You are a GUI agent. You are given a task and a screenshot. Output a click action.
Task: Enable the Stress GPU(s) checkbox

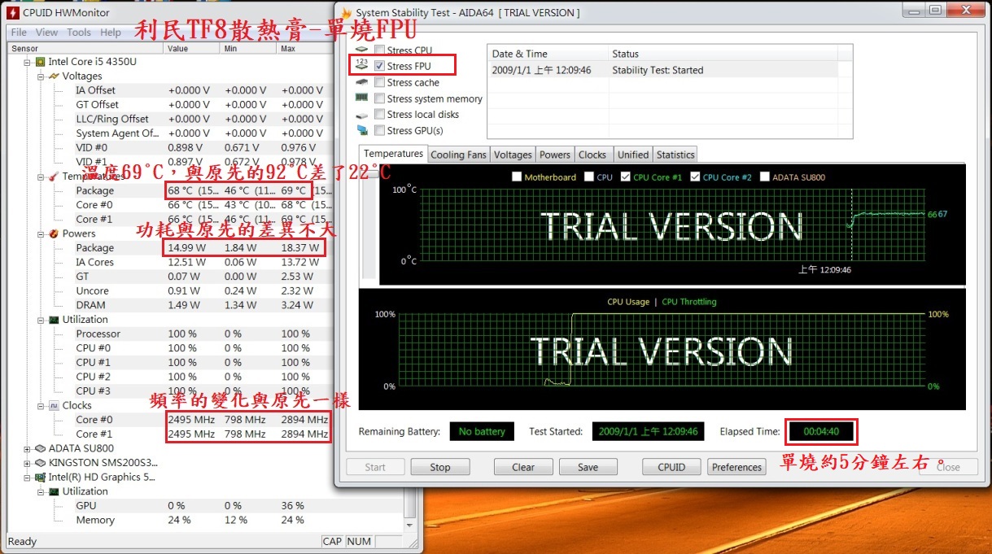(x=379, y=130)
